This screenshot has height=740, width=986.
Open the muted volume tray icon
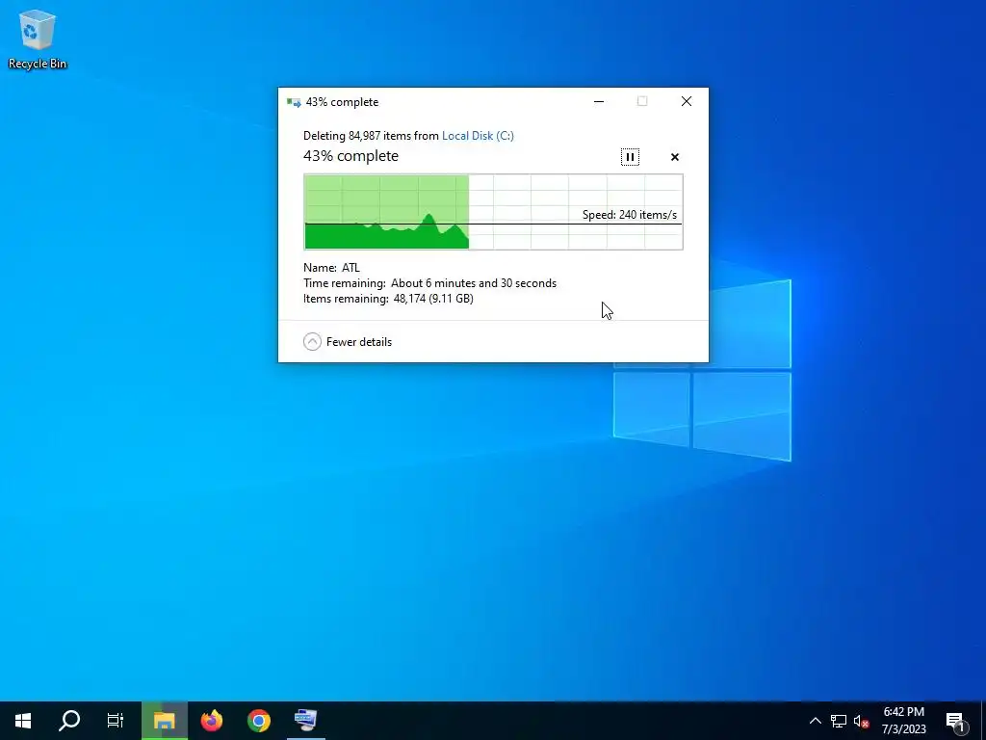[x=861, y=721]
